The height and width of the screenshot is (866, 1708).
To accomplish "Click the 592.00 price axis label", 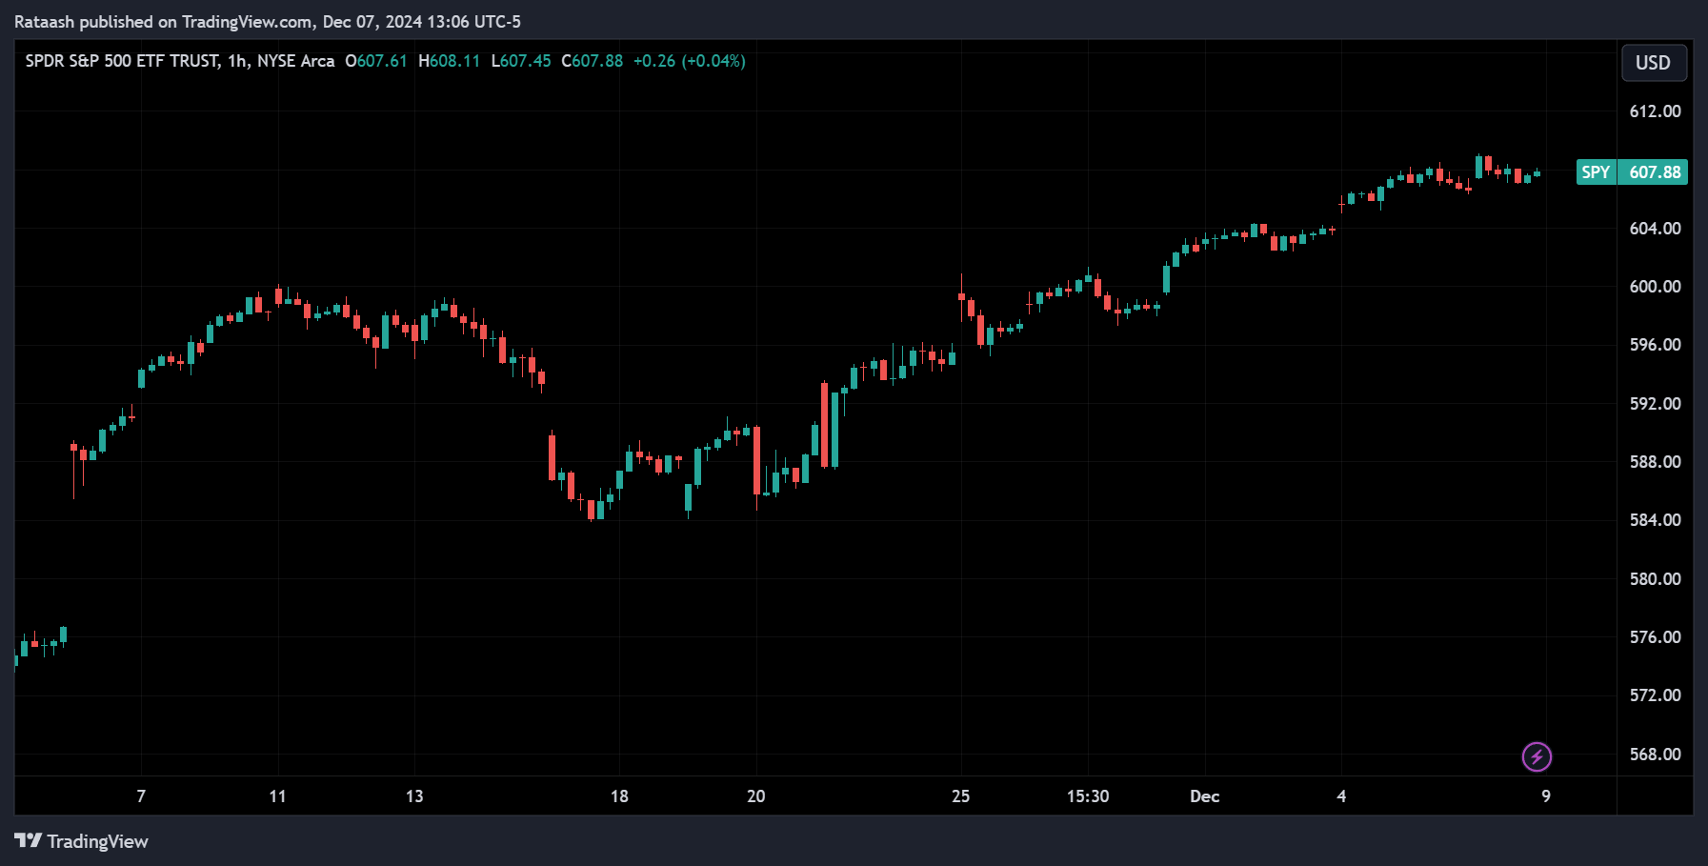I will (x=1655, y=404).
